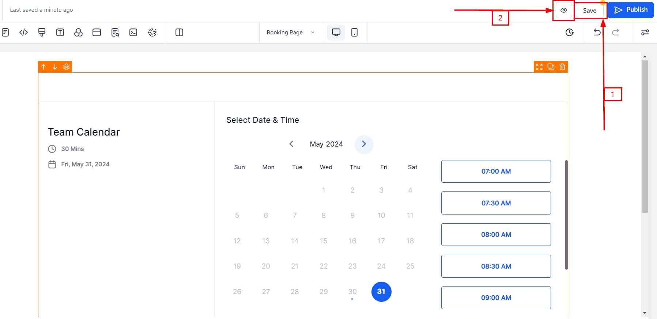Screen dimensions: 657x319
Task: Open the custom code icon in toolbar
Action: 23,33
